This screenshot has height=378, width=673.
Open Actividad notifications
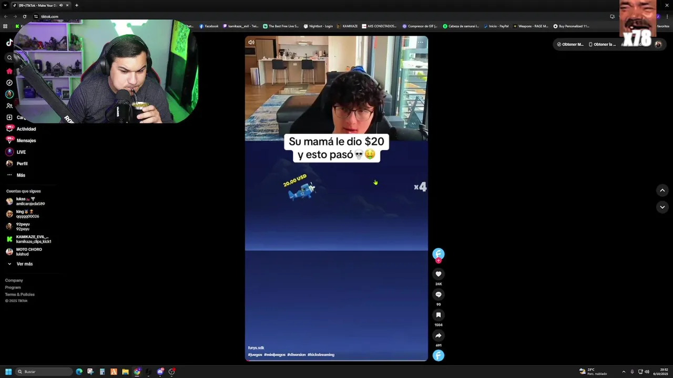coord(21,129)
